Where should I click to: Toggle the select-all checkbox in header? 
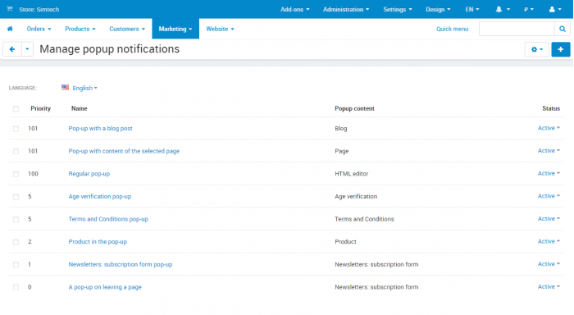[16, 109]
